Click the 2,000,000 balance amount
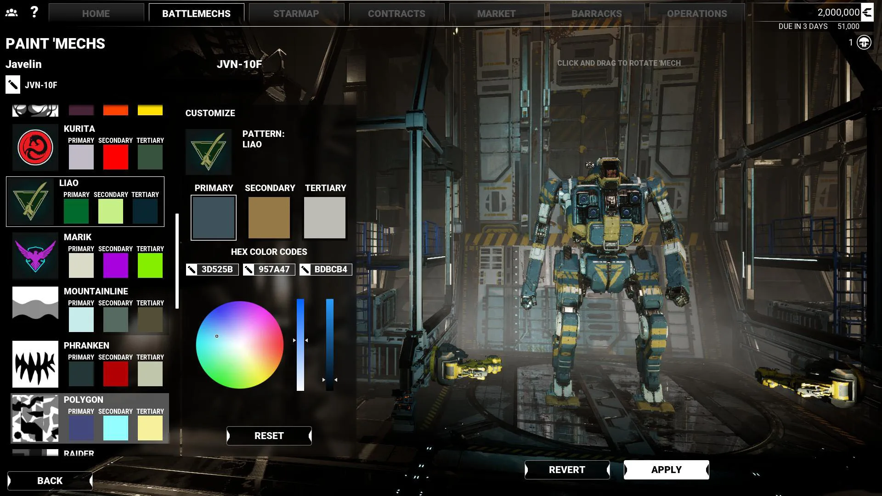Screen dimensions: 882x496 click(838, 12)
